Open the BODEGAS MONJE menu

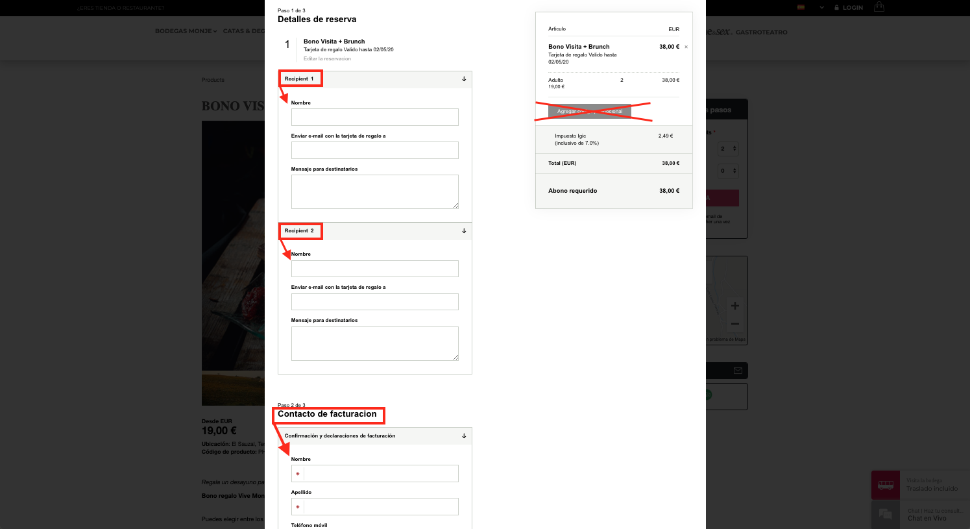click(186, 31)
